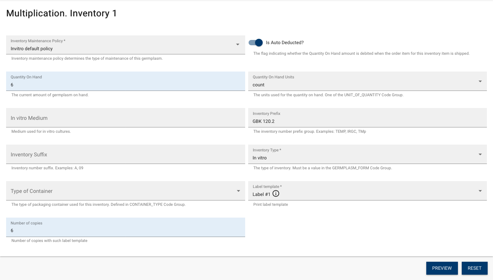Click the GERMPLASM_FORM Code Group helper text

(323, 168)
